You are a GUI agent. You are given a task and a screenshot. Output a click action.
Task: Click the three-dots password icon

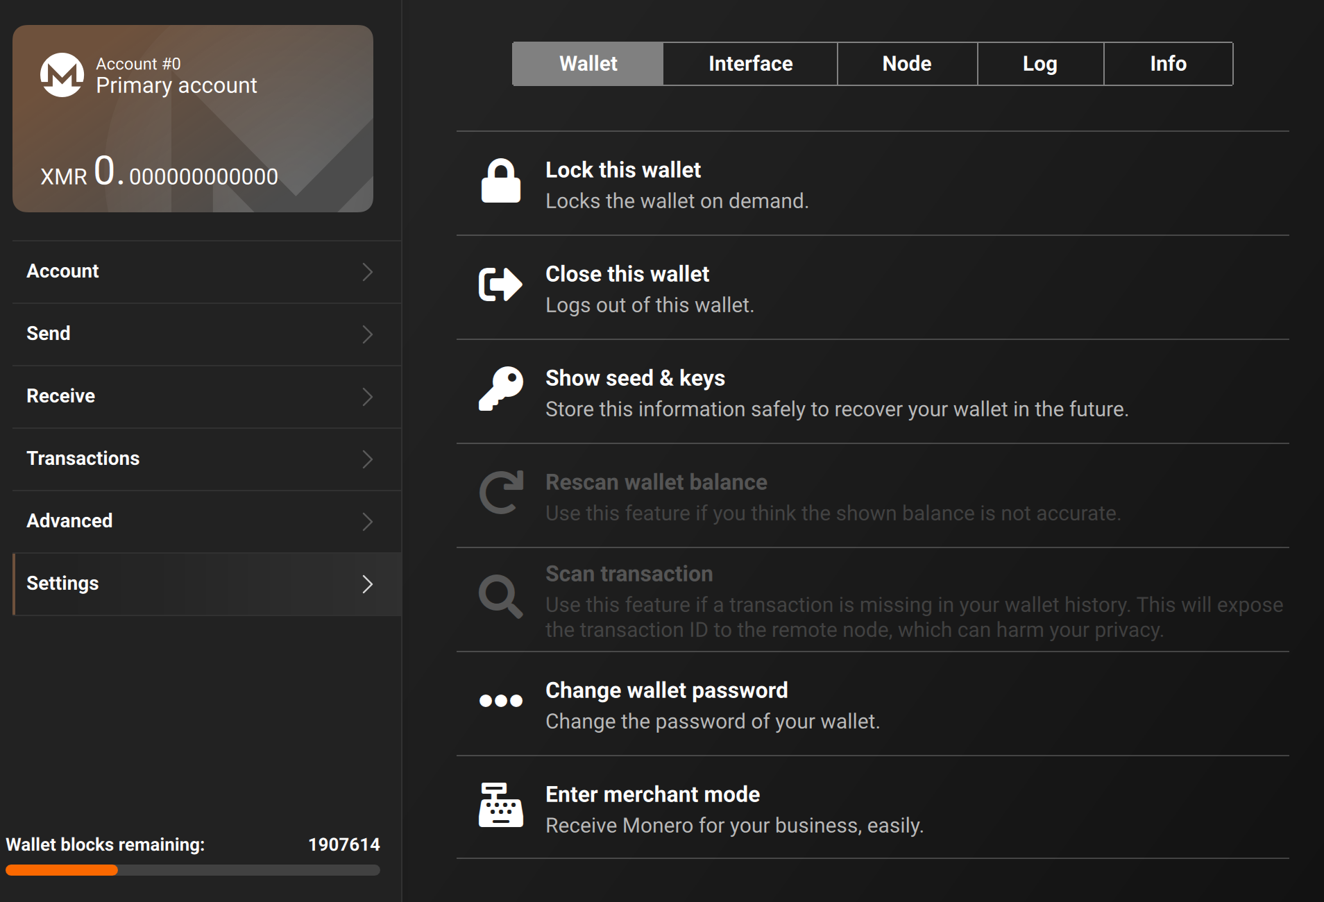coord(500,701)
